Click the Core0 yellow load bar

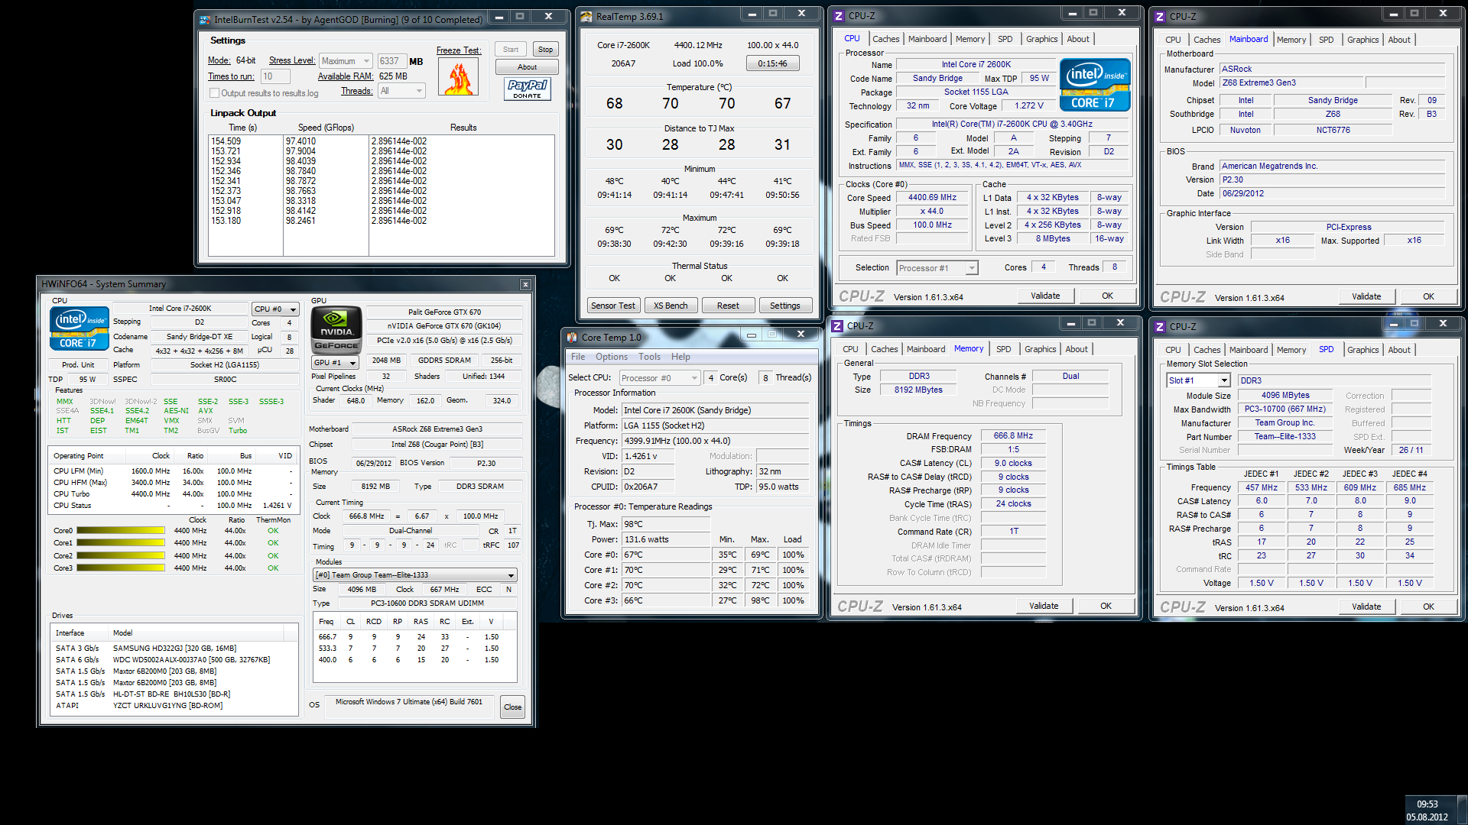pyautogui.click(x=121, y=530)
